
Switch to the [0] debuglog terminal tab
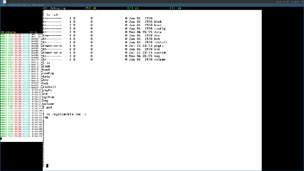tap(54, 8)
